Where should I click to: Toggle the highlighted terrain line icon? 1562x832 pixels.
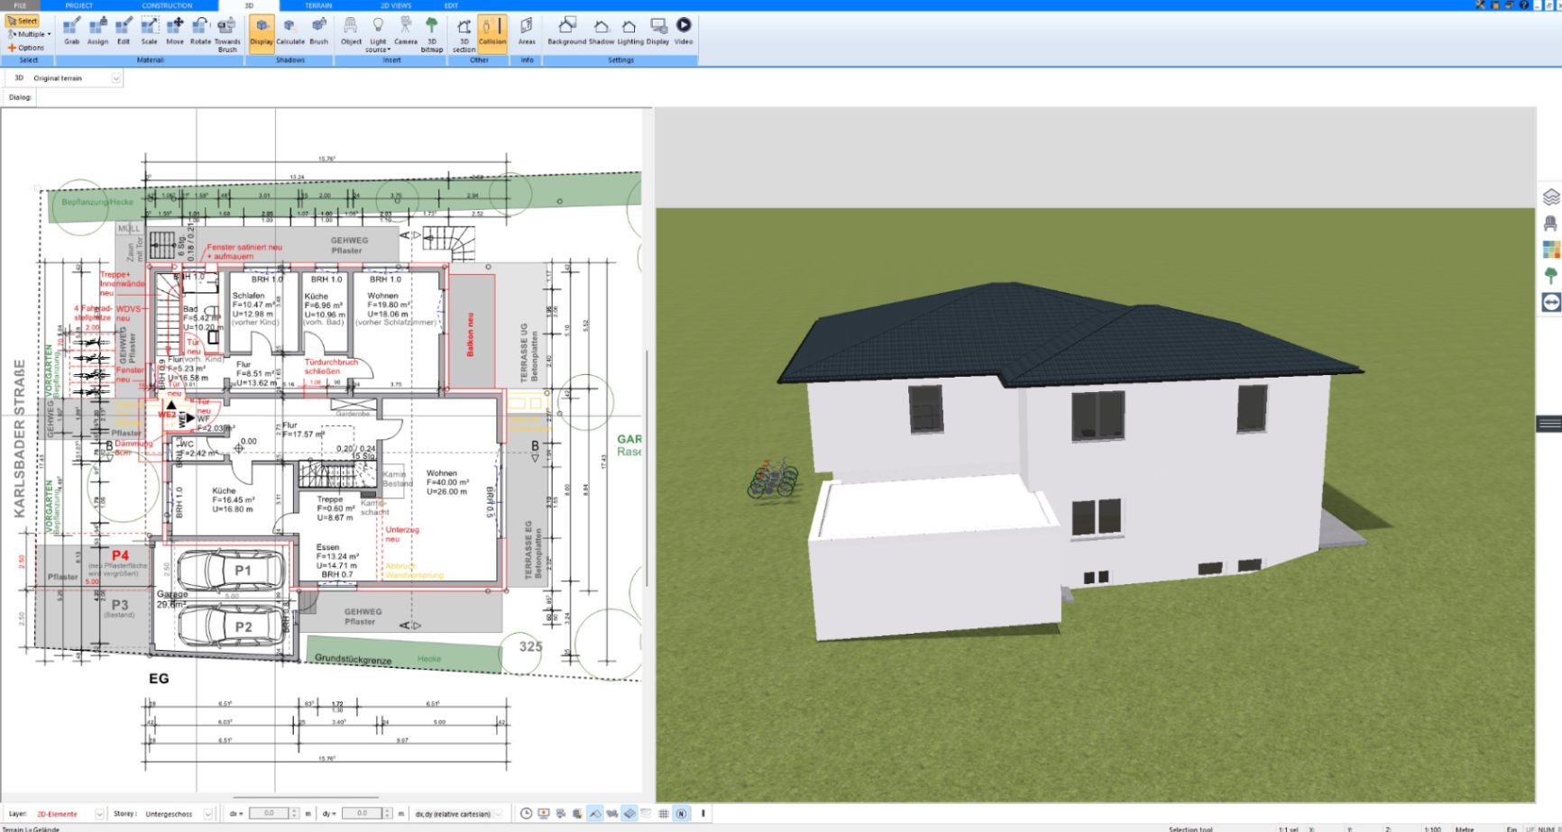(595, 814)
